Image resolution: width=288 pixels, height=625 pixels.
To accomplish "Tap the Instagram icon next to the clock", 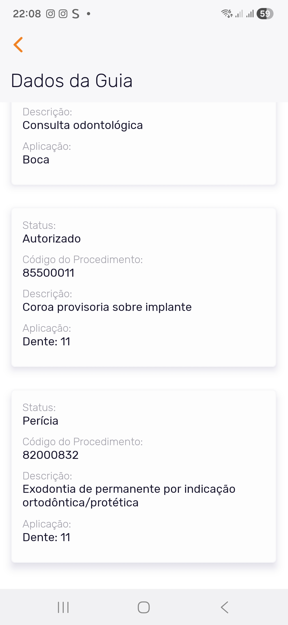I will pos(50,14).
